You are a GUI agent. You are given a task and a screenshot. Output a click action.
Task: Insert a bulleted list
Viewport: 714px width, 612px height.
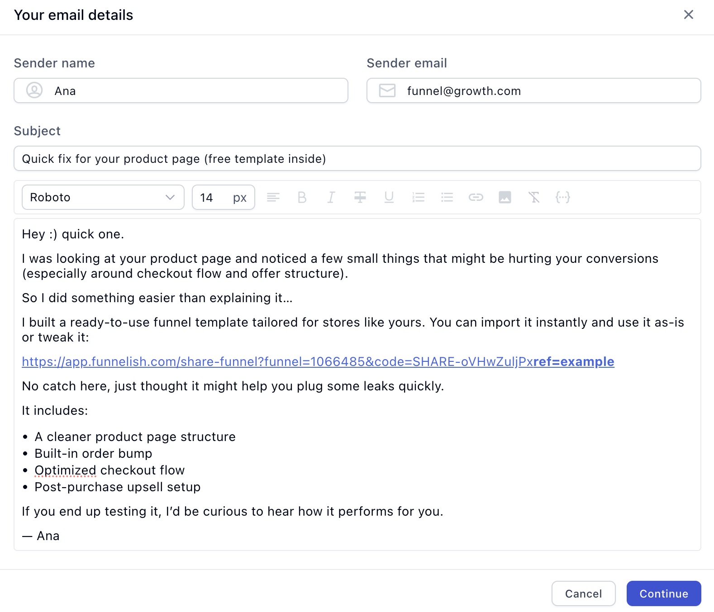click(447, 197)
